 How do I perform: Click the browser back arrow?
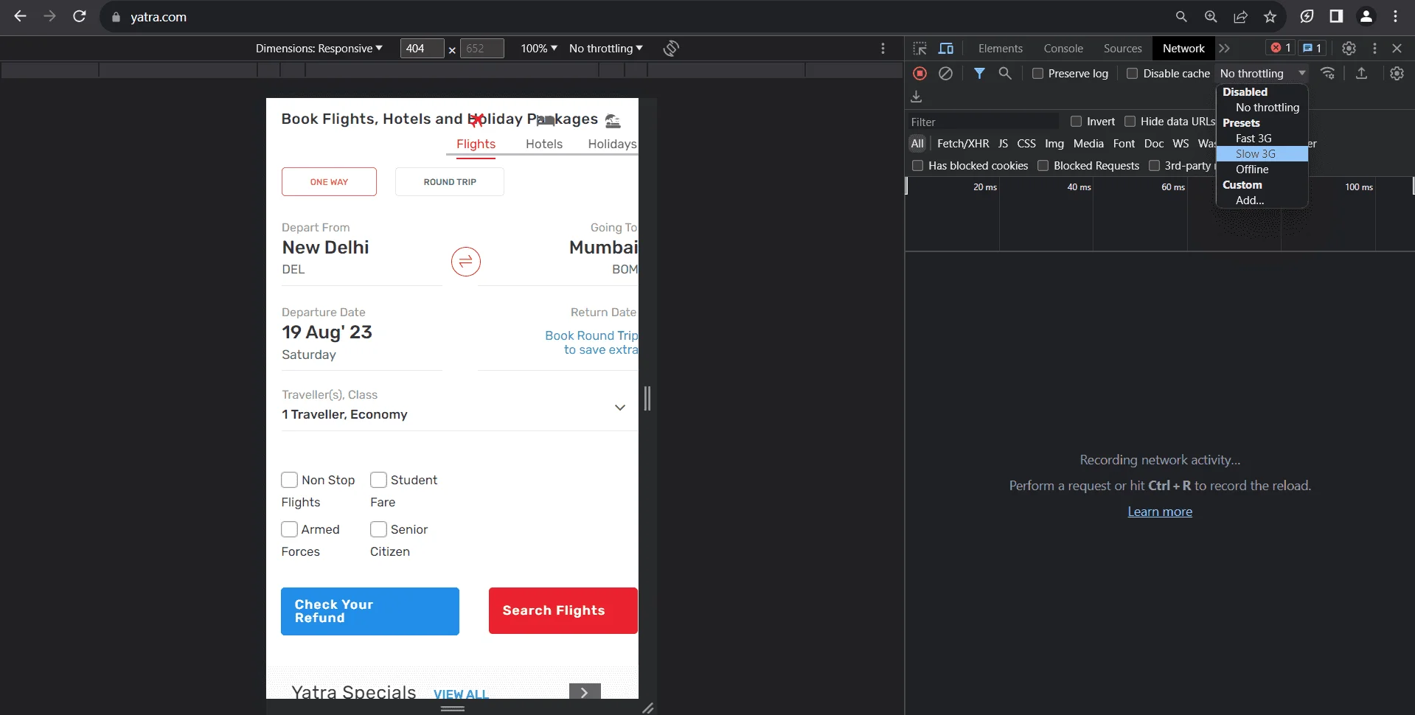click(x=20, y=16)
